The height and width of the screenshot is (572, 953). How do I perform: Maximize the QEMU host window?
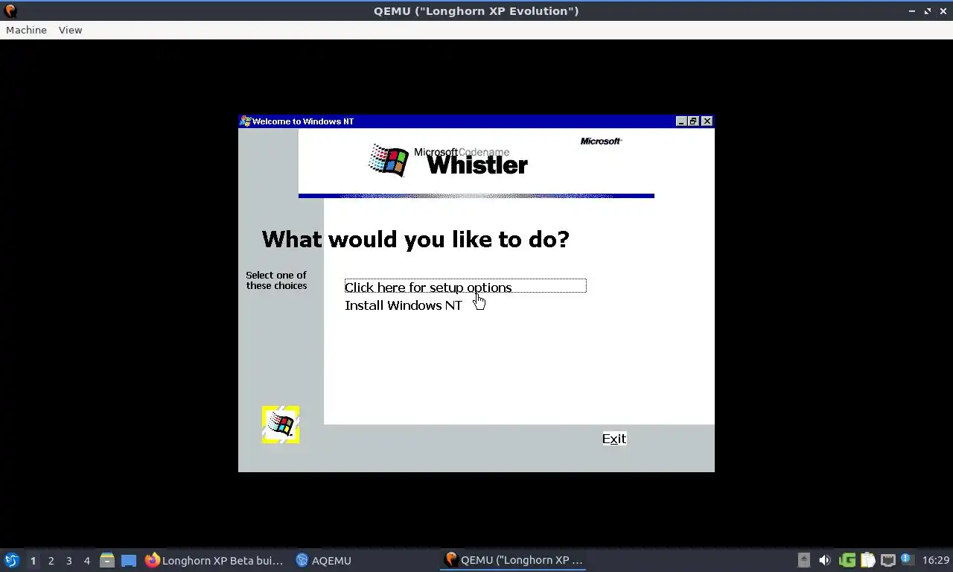click(928, 10)
